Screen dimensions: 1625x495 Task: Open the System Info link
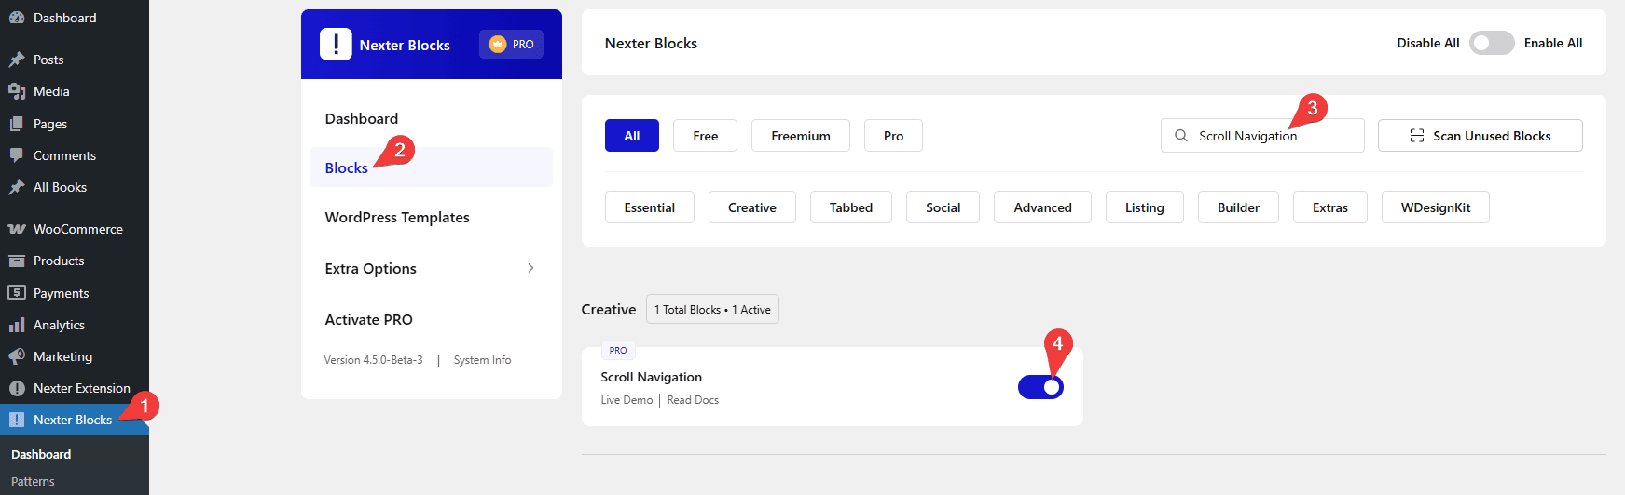coord(482,360)
